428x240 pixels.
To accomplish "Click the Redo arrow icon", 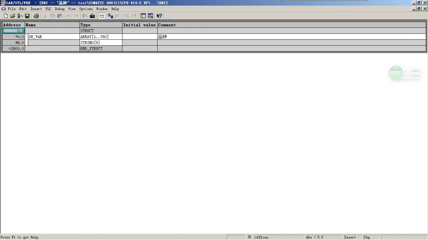I will [x=76, y=16].
